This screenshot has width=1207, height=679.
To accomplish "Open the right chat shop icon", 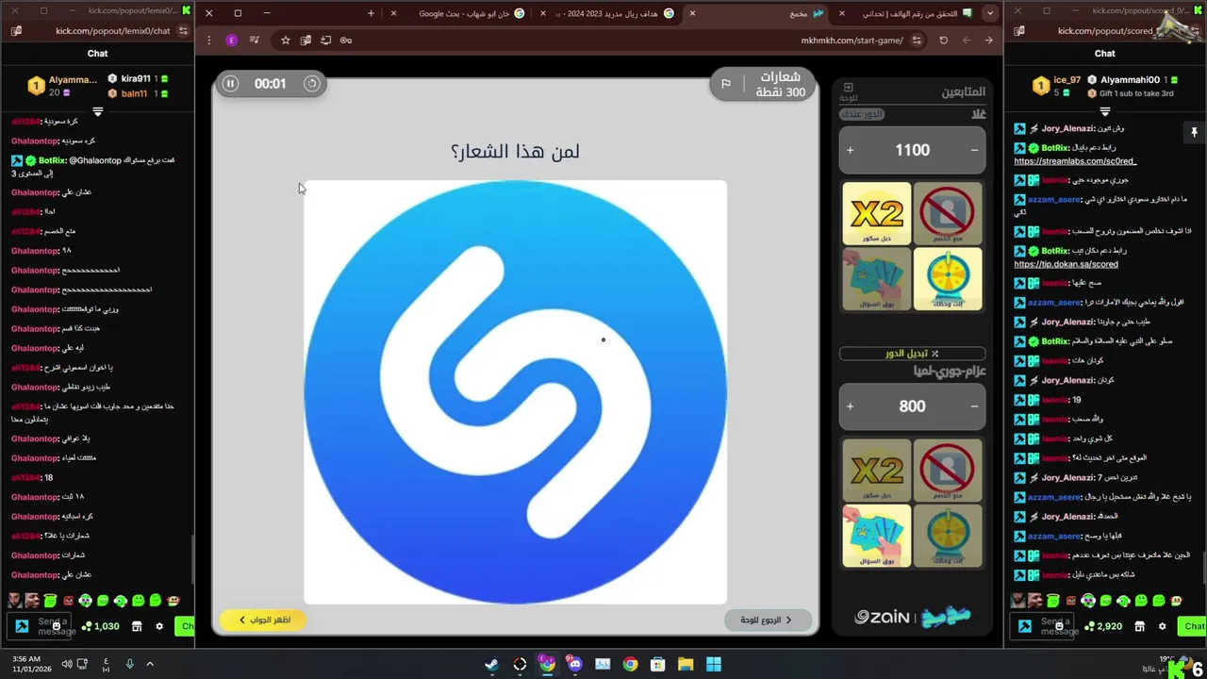I will (x=1139, y=626).
